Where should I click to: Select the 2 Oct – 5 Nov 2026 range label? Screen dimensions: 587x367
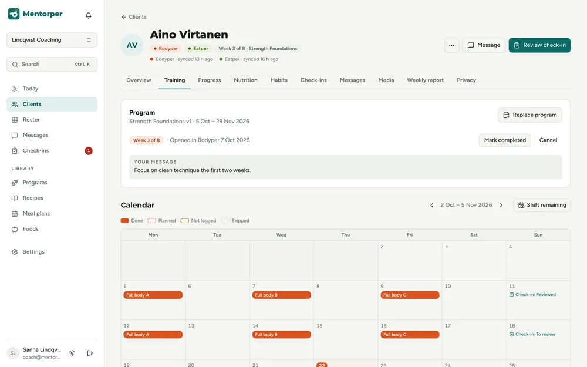point(466,205)
